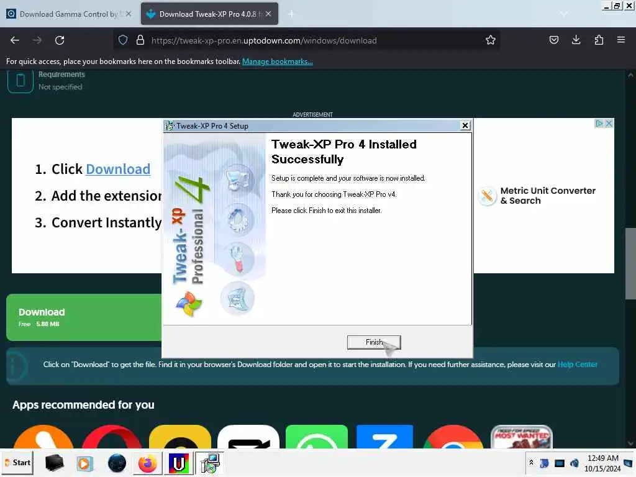Open a new tab with the plus button

click(x=291, y=14)
